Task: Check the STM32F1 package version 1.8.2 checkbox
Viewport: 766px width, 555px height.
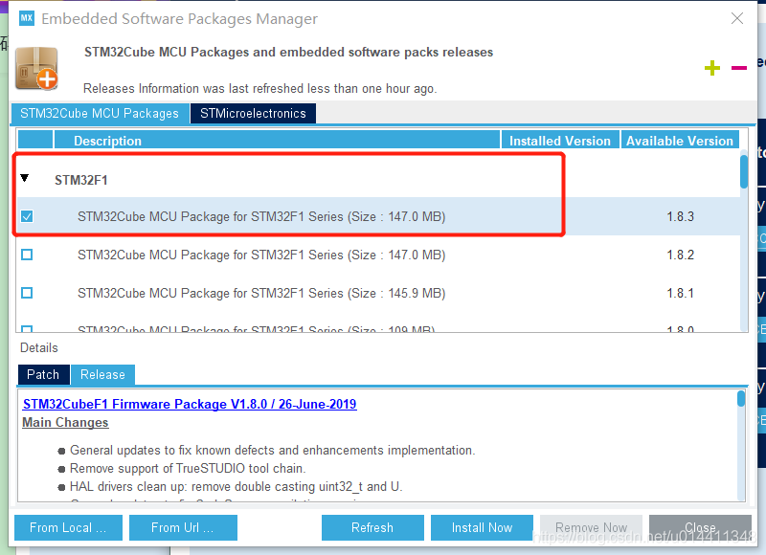Action: [x=27, y=255]
